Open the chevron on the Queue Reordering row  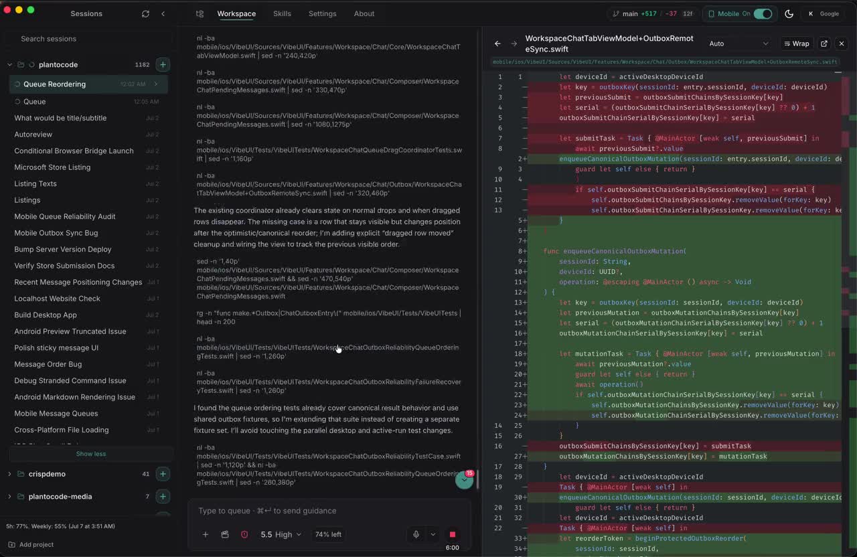pyautogui.click(x=156, y=84)
